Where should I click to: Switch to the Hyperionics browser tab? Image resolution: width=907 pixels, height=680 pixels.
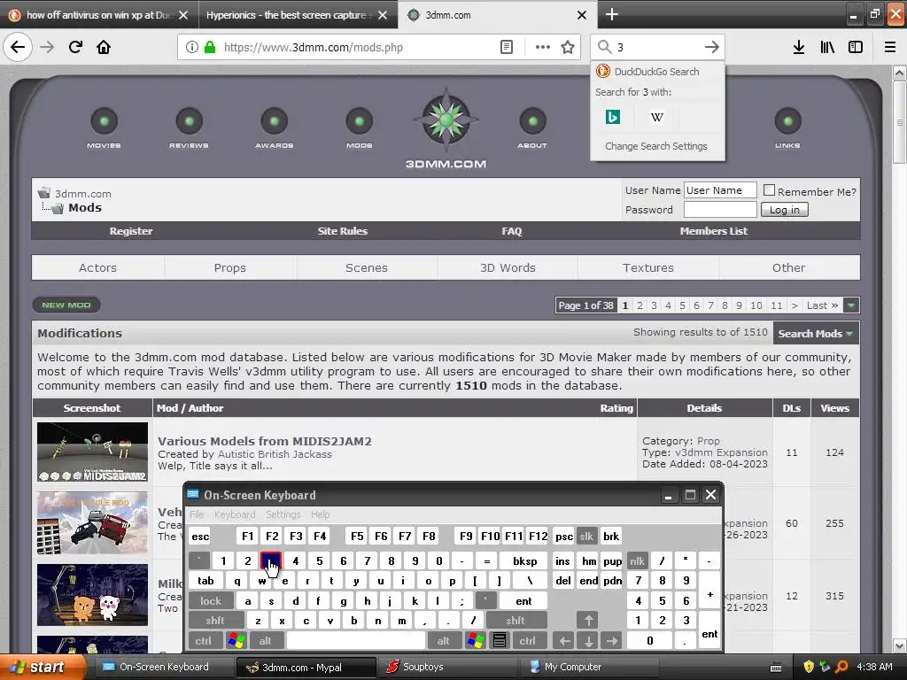pyautogui.click(x=298, y=14)
